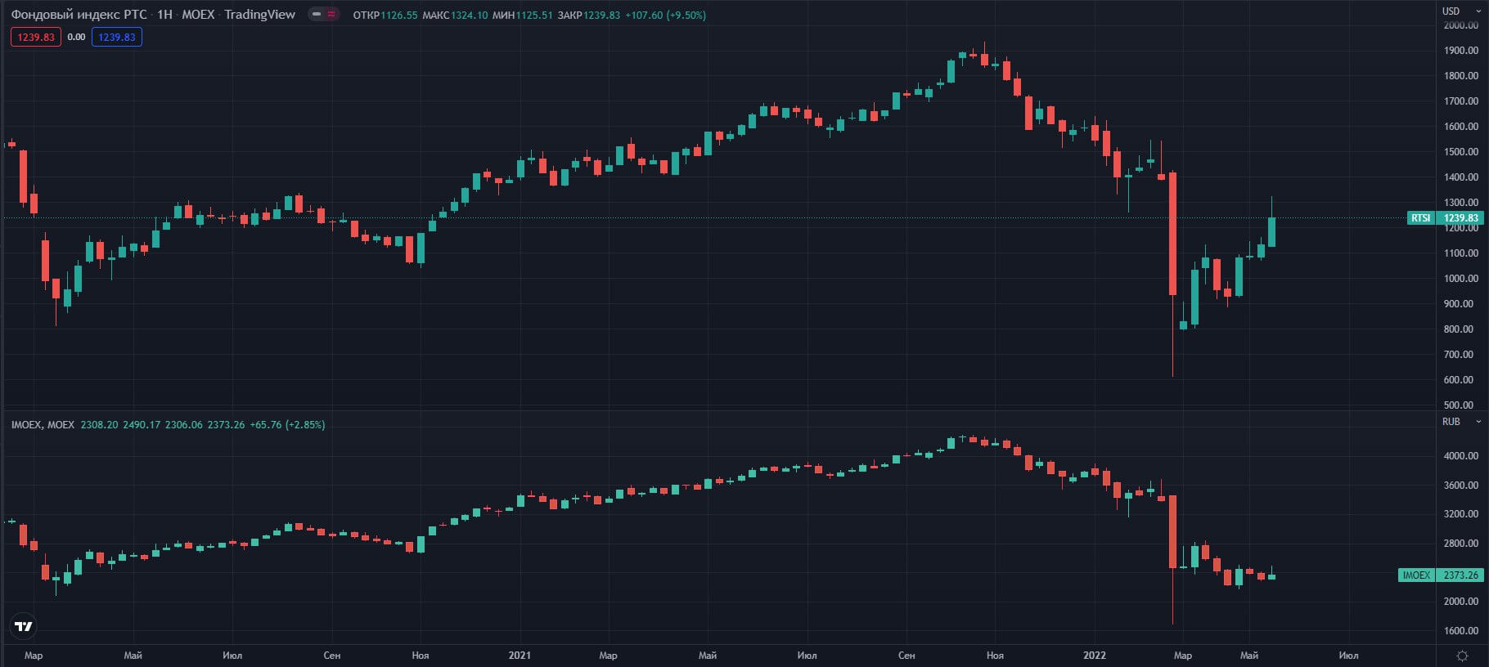Click the 'Фондовый индекс РТС' symbol title
The height and width of the screenshot is (667, 1489).
pos(79,14)
